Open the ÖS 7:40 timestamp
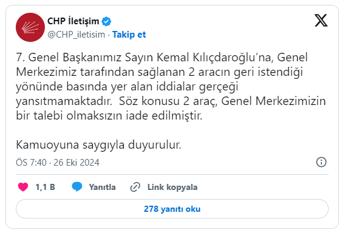 (31, 163)
